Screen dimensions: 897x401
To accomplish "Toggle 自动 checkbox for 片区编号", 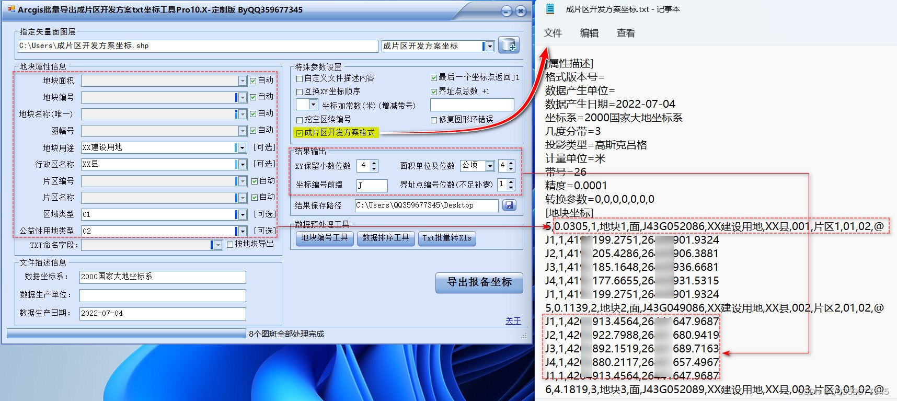I will (255, 181).
